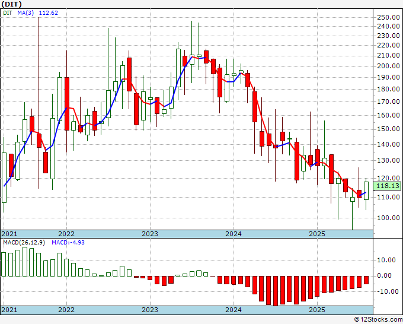Click the 2021 label on MACD panel axis
The height and width of the screenshot is (324, 403).
[x=9, y=310]
